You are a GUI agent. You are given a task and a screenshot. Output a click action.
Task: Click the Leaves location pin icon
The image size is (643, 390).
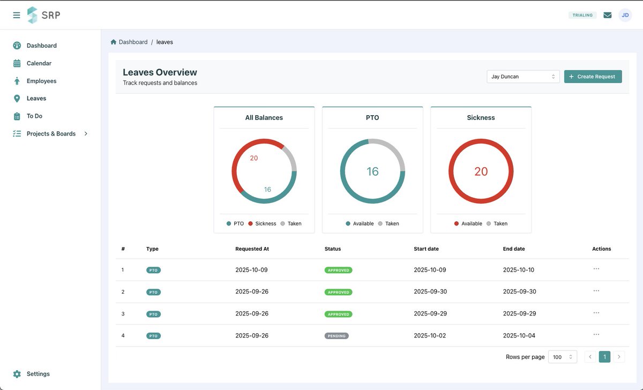click(17, 99)
